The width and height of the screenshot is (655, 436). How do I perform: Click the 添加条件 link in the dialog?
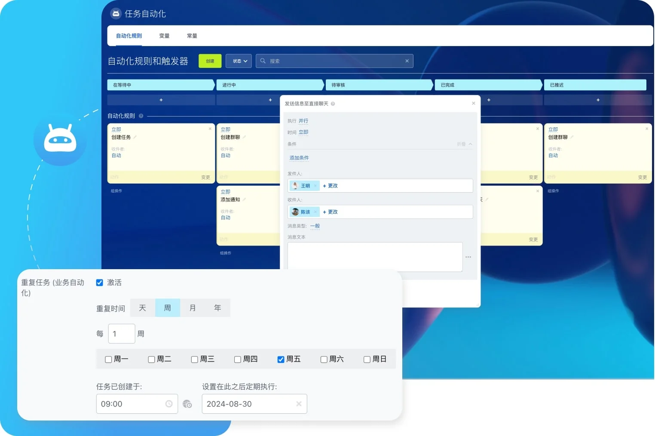[x=299, y=158]
